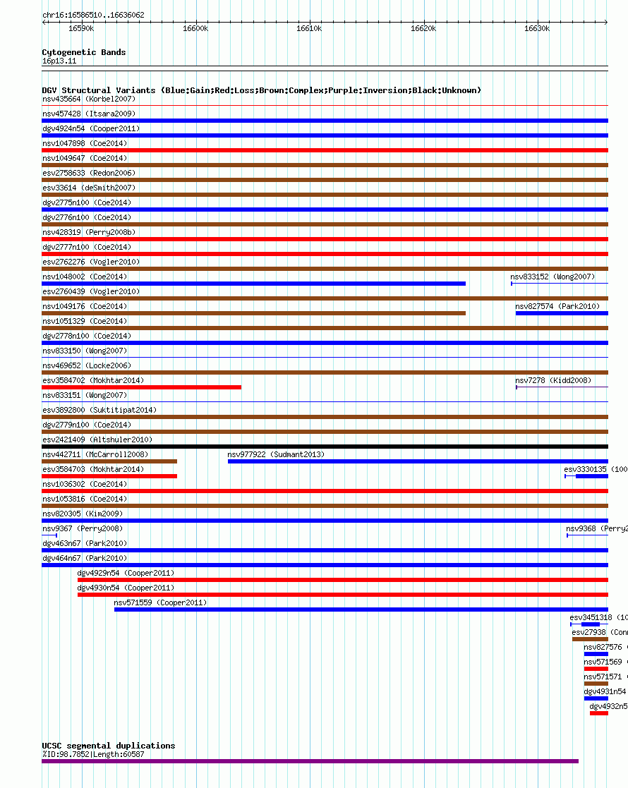Click the 16p13.11 band label
The width and height of the screenshot is (628, 788).
click(59, 61)
